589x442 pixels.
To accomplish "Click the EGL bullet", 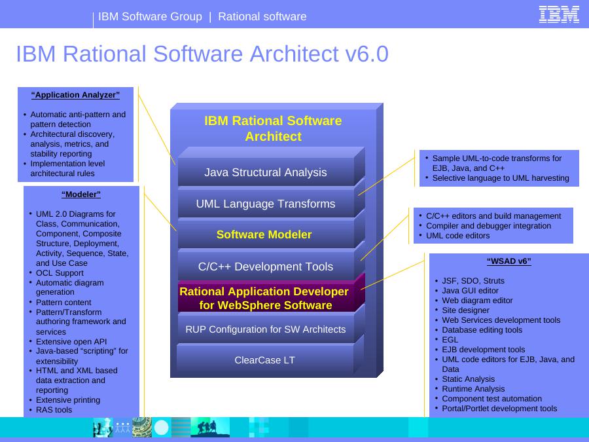I will [x=450, y=339].
